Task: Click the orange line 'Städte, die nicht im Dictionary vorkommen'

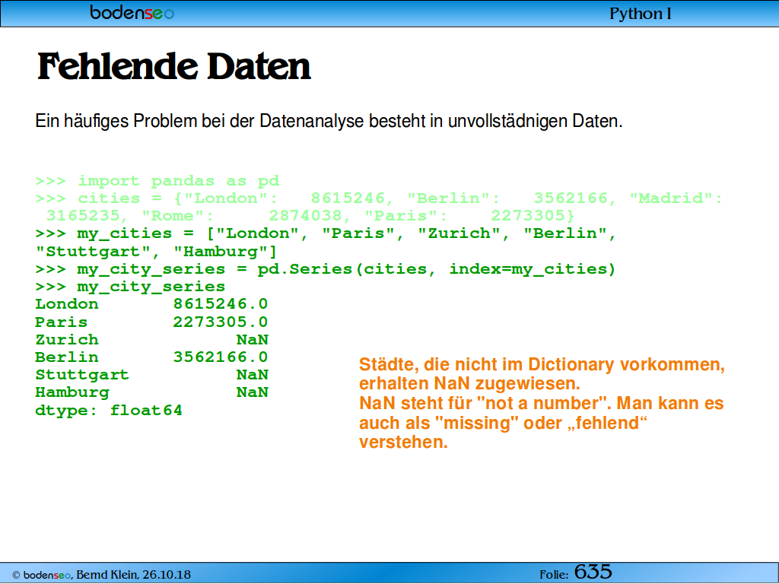Action: click(542, 364)
